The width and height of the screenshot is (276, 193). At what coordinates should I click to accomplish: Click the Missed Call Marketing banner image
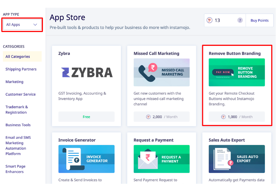click(161, 72)
